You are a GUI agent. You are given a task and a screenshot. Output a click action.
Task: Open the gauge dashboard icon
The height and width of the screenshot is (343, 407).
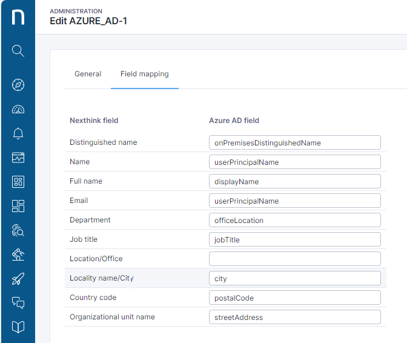click(x=18, y=109)
